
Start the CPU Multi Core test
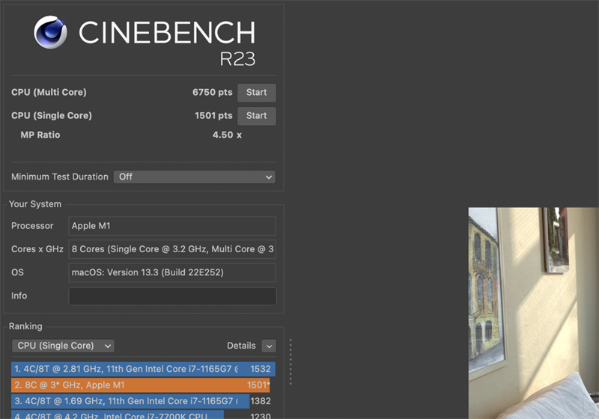point(256,93)
